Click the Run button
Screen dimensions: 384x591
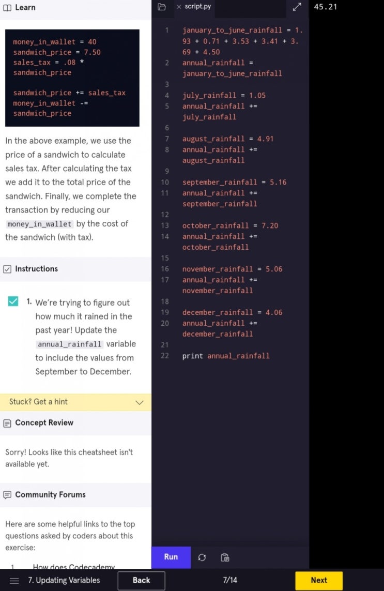click(171, 557)
